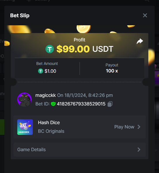Click the Hash Dice game title

tap(49, 123)
